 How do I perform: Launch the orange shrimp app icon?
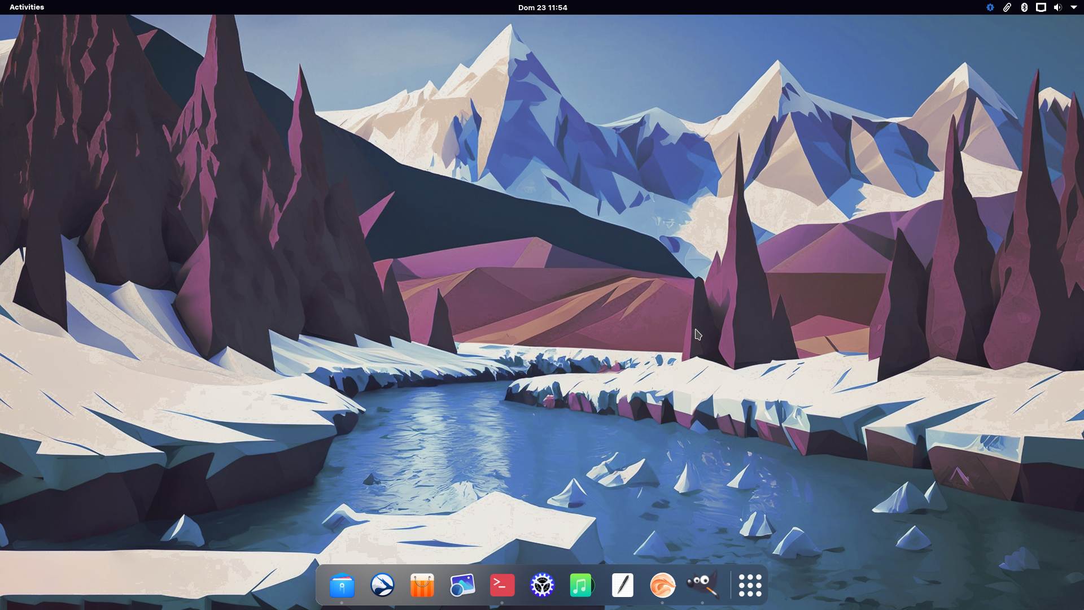click(662, 585)
